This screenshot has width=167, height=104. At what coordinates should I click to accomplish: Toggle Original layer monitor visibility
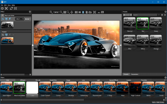coord(6,35)
